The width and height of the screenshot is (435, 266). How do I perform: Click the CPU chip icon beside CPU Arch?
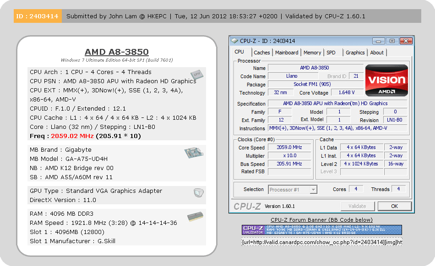197,74
